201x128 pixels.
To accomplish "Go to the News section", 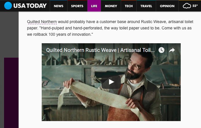I will (59, 6).
